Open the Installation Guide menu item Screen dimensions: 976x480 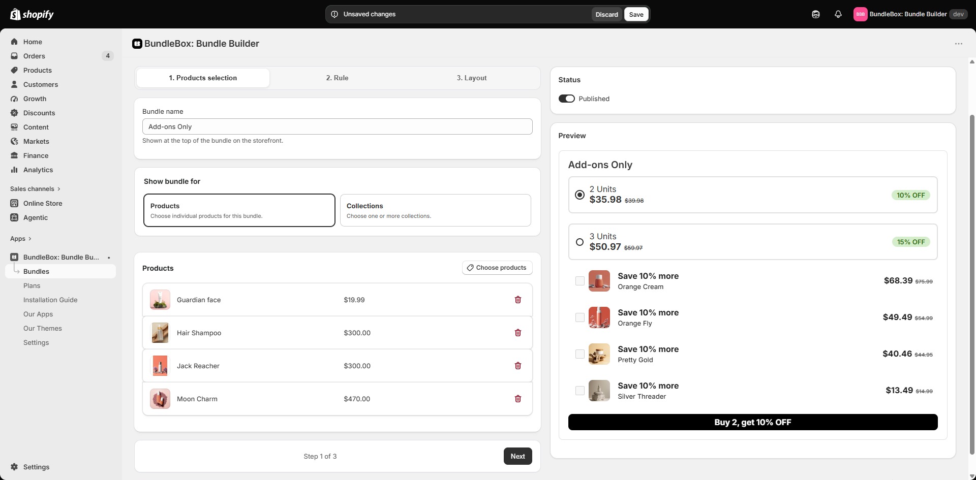point(50,300)
